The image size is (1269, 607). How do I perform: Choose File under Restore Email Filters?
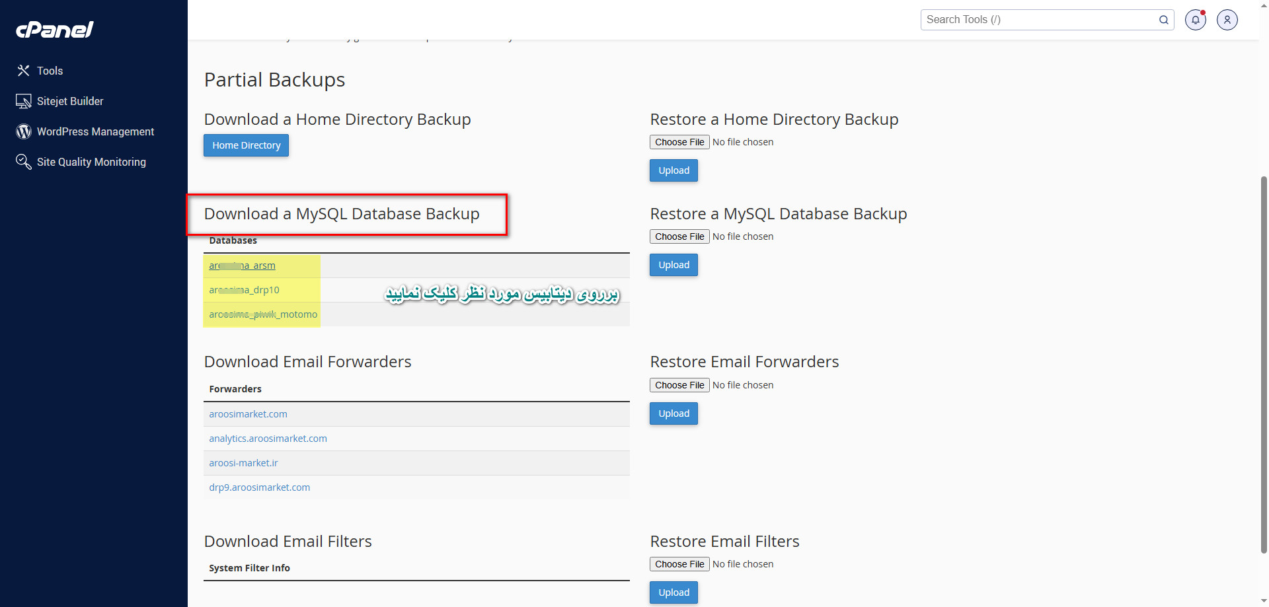pos(679,563)
